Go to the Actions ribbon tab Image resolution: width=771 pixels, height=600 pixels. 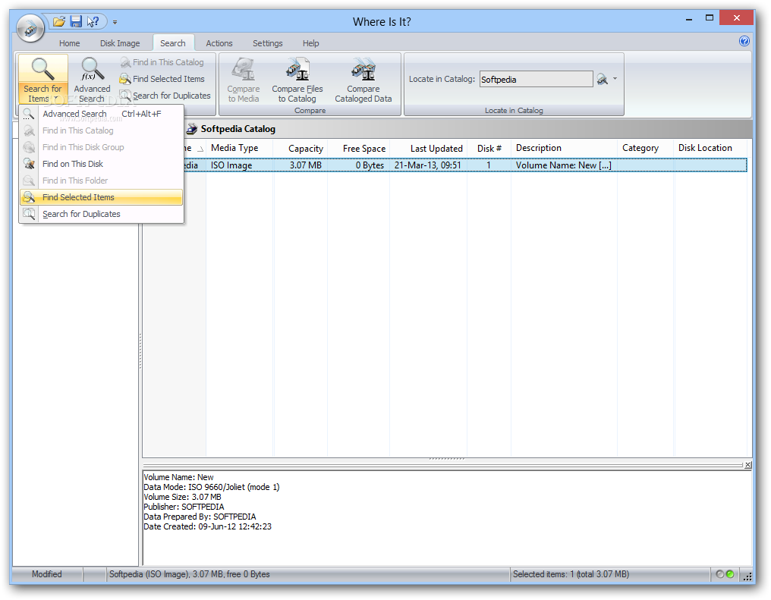click(x=219, y=43)
